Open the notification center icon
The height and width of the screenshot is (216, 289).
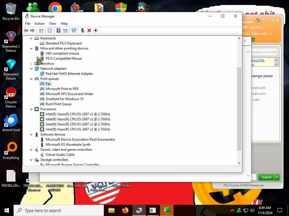click(x=280, y=210)
